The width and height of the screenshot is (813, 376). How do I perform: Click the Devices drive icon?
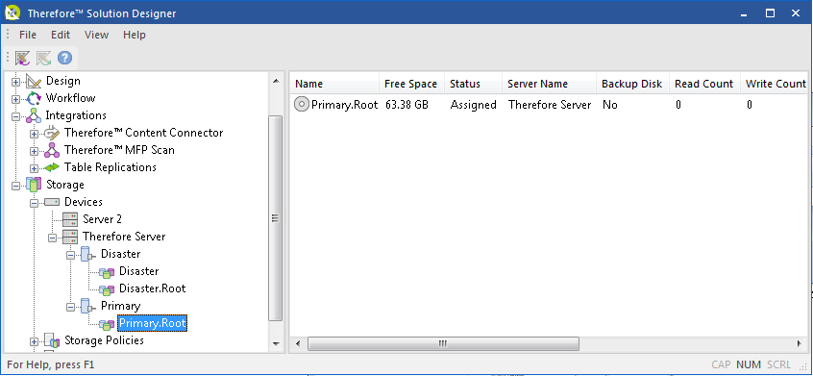pos(52,202)
